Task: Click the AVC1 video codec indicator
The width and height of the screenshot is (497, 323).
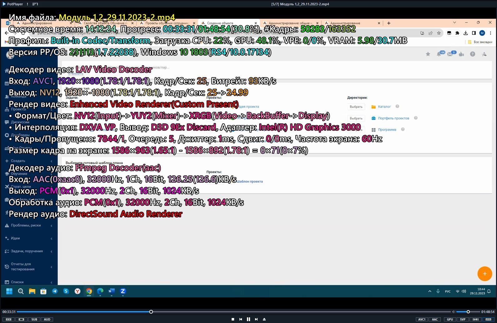Action: [x=422, y=319]
